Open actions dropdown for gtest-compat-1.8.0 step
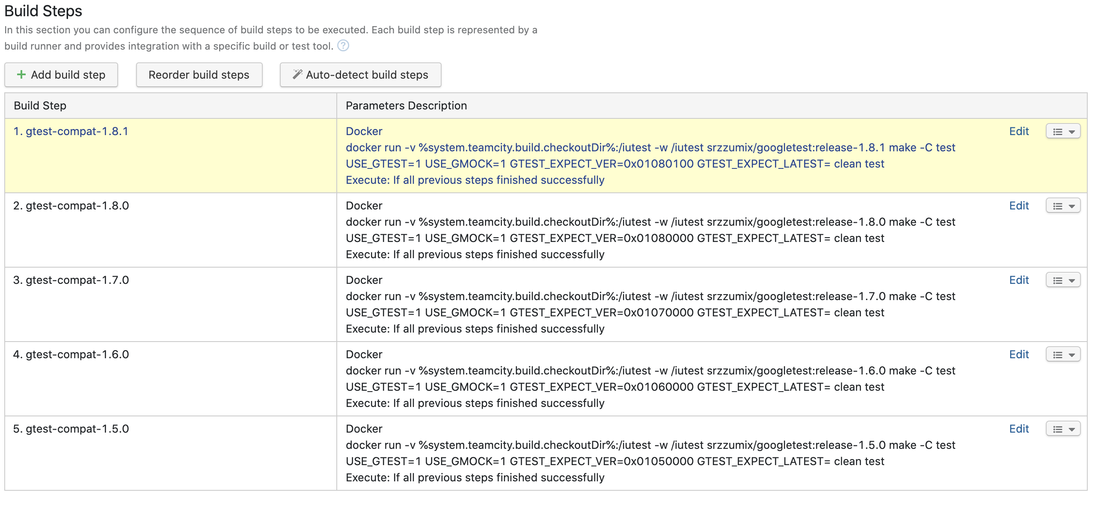The image size is (1104, 507). (x=1062, y=206)
